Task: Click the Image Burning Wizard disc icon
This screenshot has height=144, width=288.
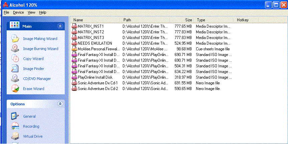Action: (15, 48)
